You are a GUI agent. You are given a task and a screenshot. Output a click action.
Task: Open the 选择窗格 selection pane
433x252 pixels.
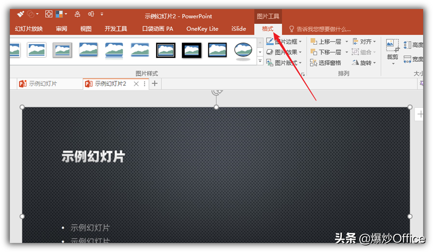coord(326,63)
